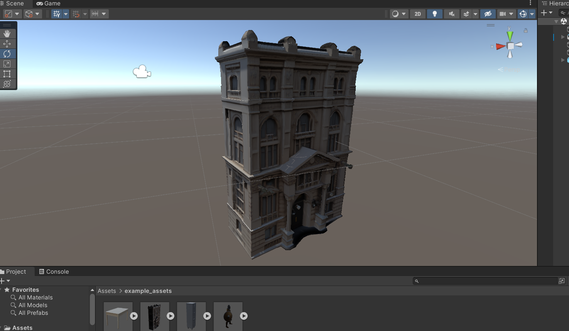Click the Assets breadcrumb link
The width and height of the screenshot is (569, 331).
107,291
